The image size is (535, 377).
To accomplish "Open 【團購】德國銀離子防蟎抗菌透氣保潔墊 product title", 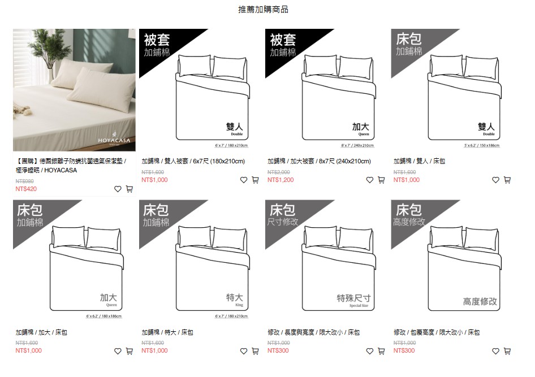I will tap(71, 166).
